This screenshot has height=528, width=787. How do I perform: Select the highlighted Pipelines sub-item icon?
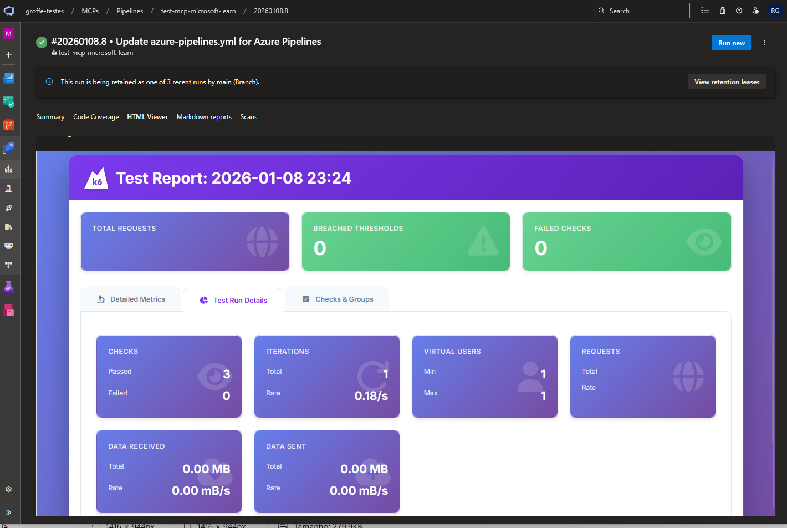coord(8,169)
